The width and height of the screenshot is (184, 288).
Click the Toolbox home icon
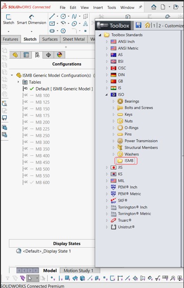[147, 25]
